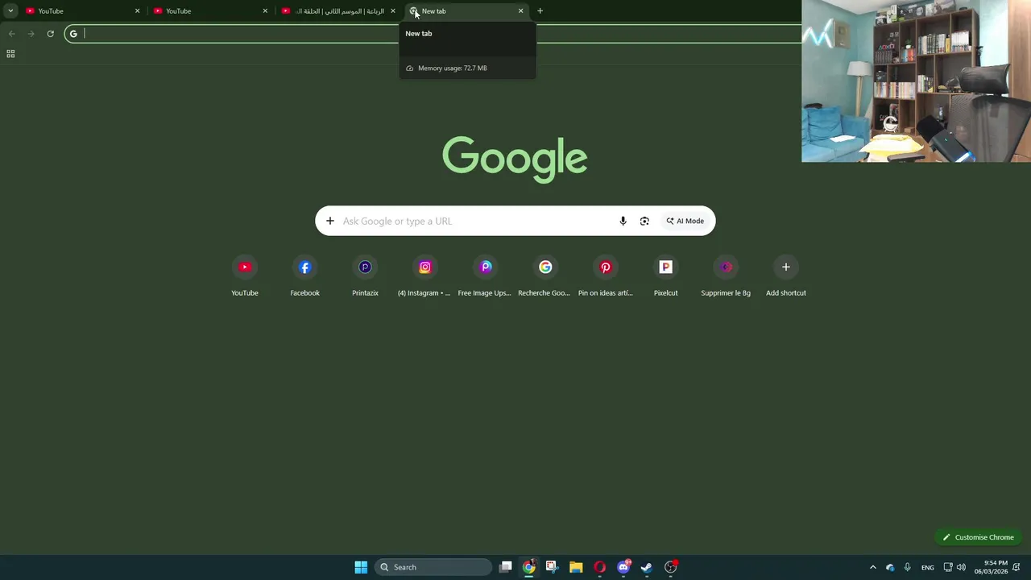Click the browser back arrow
This screenshot has height=580, width=1031.
[11, 34]
